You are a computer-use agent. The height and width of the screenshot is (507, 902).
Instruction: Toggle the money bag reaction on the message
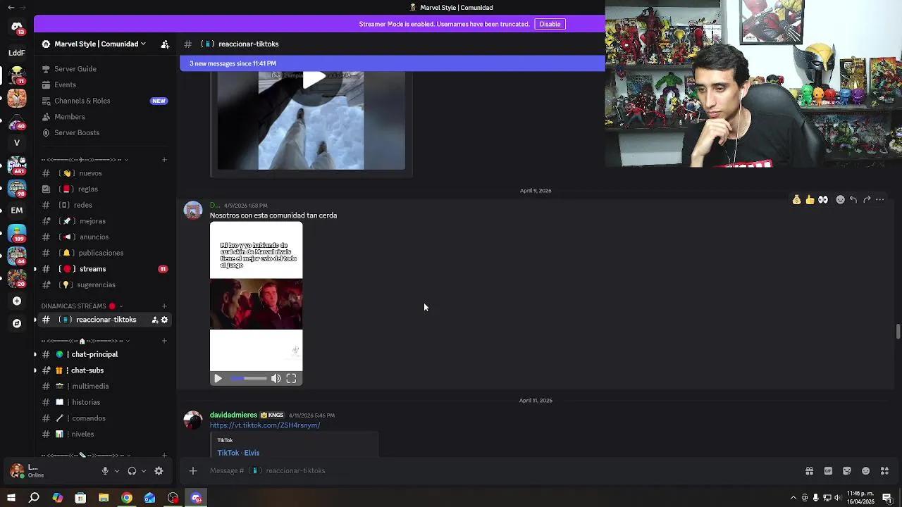coord(796,199)
